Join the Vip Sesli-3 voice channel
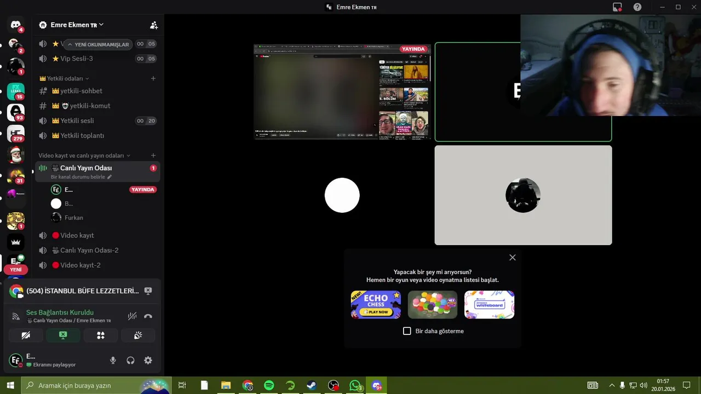Viewport: 701px width, 394px height. pyautogui.click(x=97, y=59)
